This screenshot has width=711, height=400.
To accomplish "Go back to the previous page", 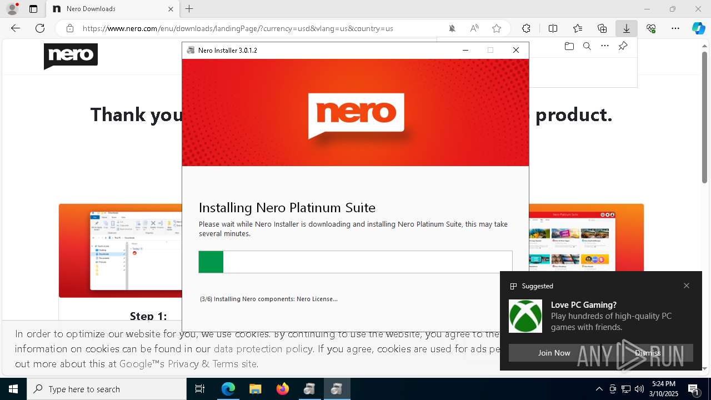I will coord(16,28).
